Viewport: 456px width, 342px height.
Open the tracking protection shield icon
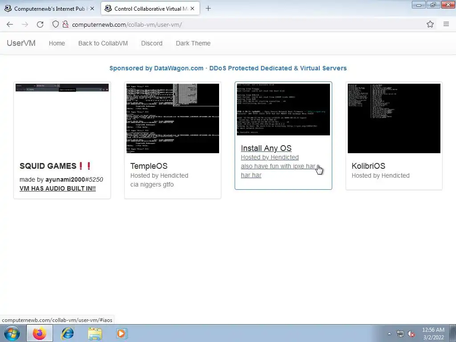click(56, 24)
